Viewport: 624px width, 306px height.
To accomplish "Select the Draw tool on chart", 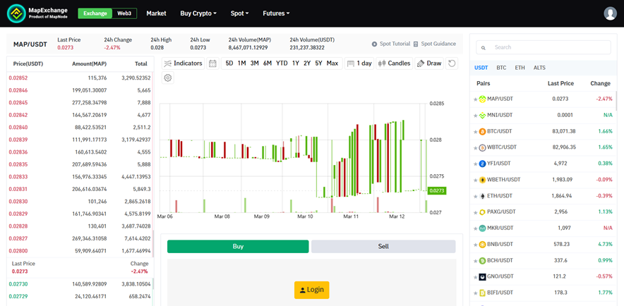I will point(429,63).
